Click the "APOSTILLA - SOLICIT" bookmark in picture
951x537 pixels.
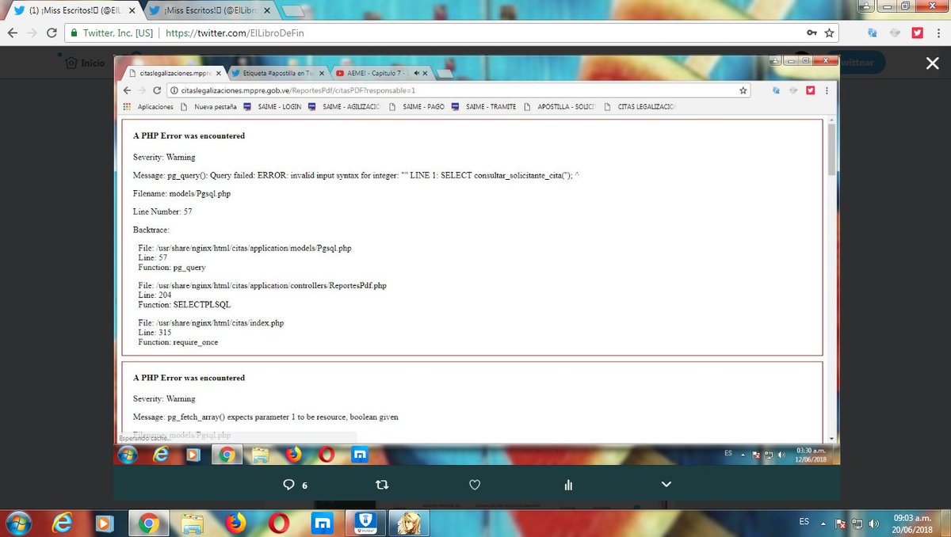tap(559, 107)
